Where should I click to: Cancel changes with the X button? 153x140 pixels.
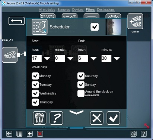point(96,118)
